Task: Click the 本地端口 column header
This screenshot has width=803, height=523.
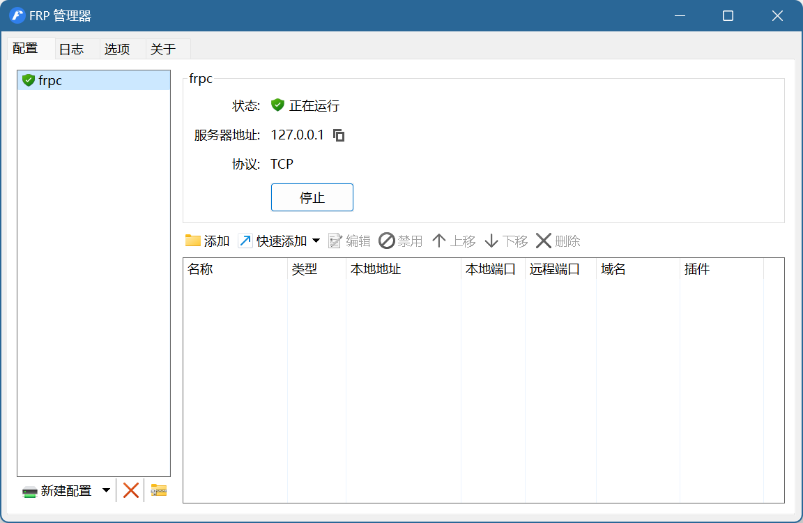Action: coord(491,269)
